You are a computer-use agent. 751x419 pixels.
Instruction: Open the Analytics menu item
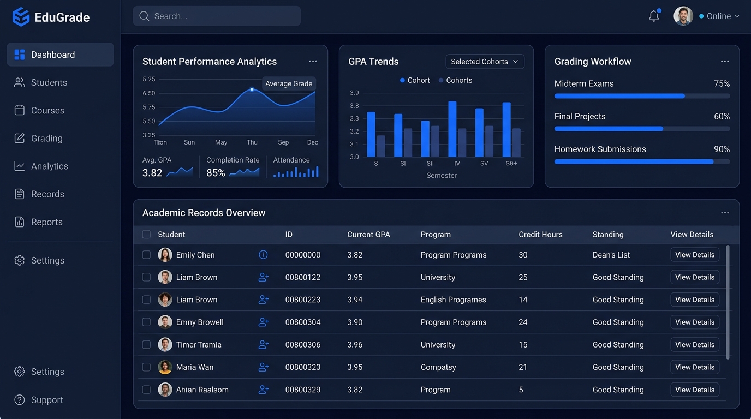60,166
